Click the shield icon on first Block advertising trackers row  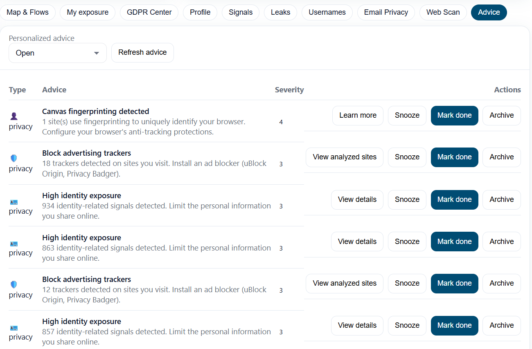point(14,158)
